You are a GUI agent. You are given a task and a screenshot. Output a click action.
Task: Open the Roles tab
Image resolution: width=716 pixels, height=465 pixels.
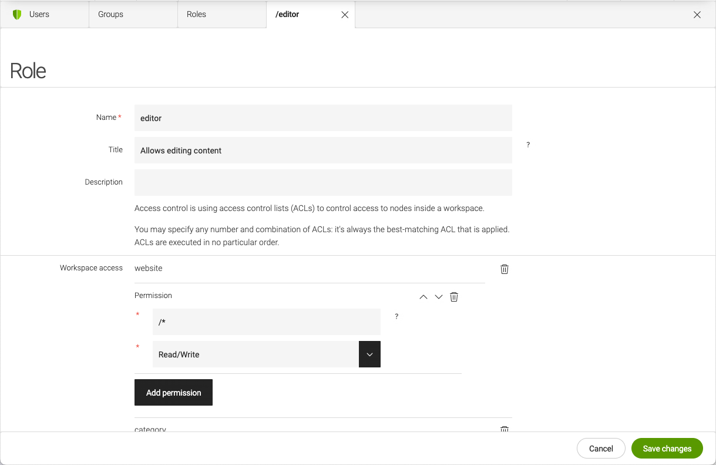tap(196, 15)
